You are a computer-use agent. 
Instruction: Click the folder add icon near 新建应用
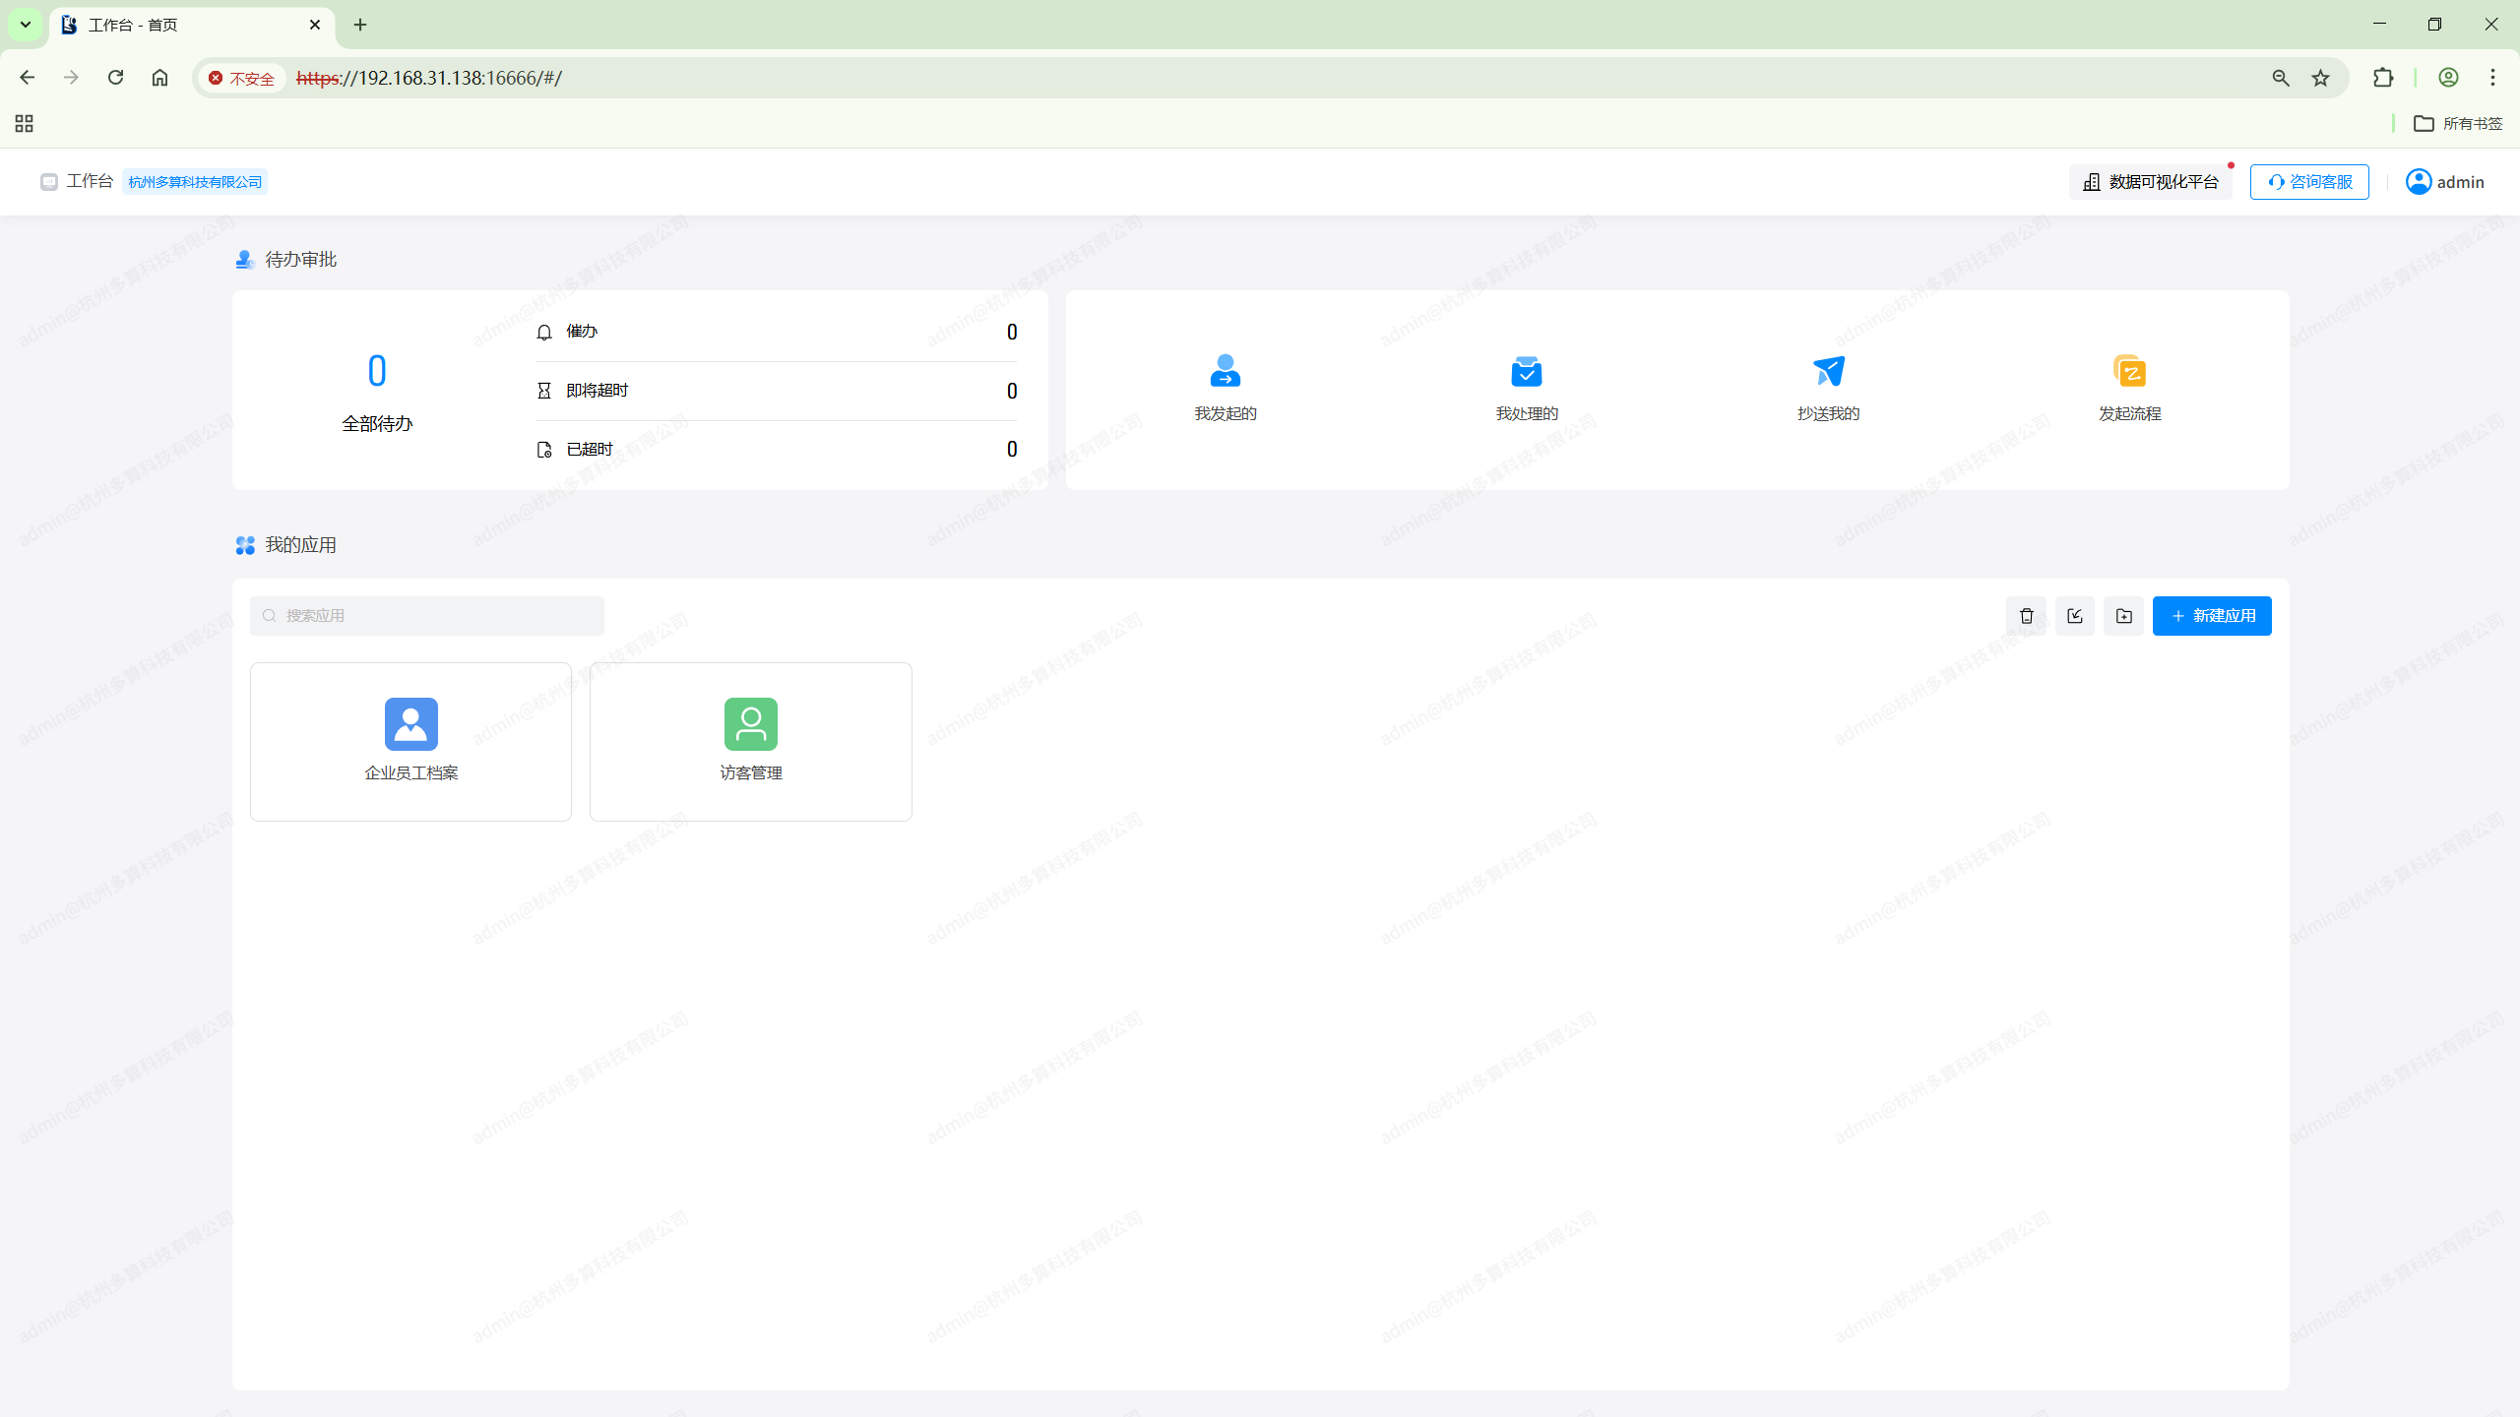2123,616
